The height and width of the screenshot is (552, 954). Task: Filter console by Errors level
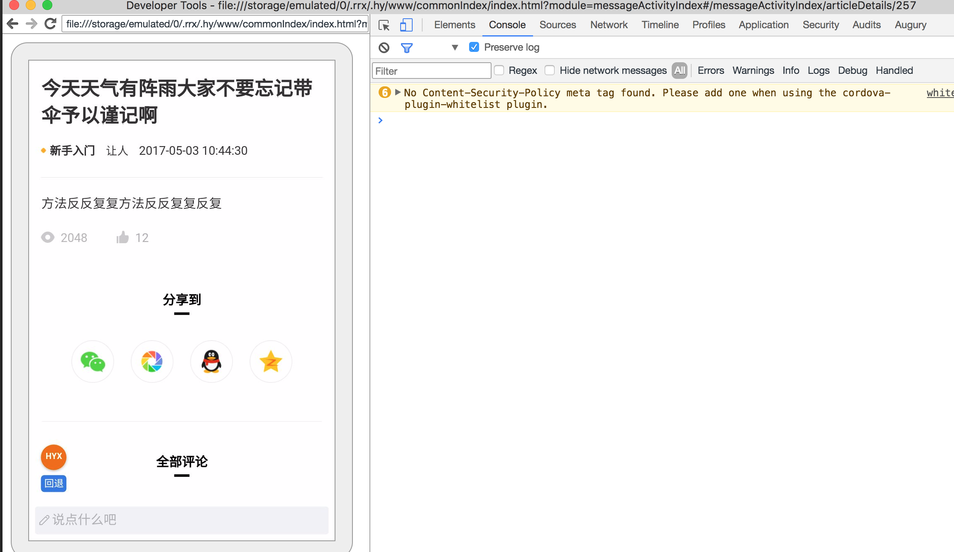click(x=710, y=71)
